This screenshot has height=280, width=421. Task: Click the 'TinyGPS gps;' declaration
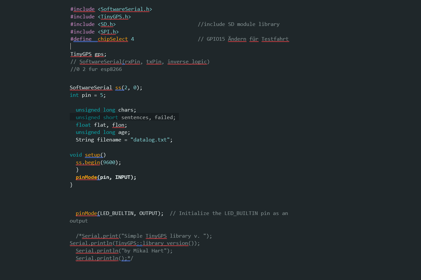(88, 54)
